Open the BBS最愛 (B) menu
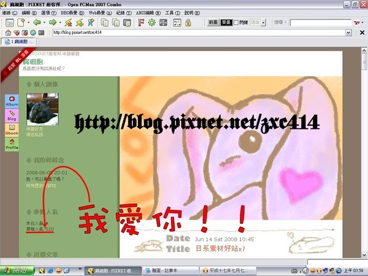The image size is (368, 276). [x=72, y=13]
